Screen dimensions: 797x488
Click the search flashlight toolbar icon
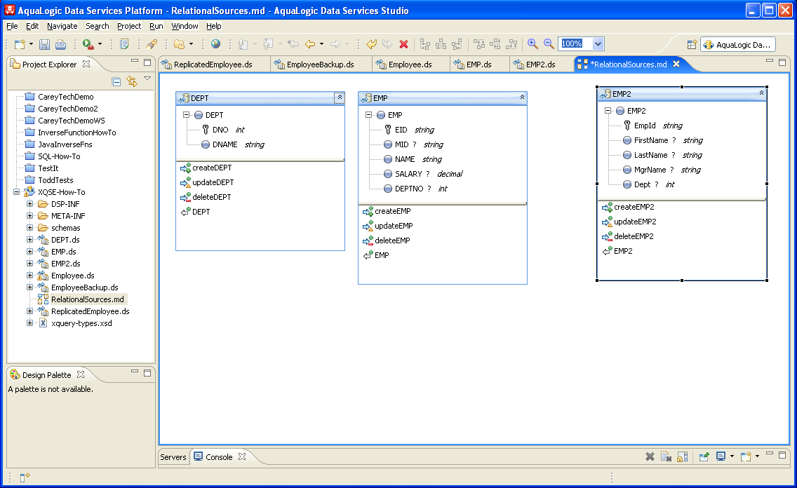pos(152,44)
